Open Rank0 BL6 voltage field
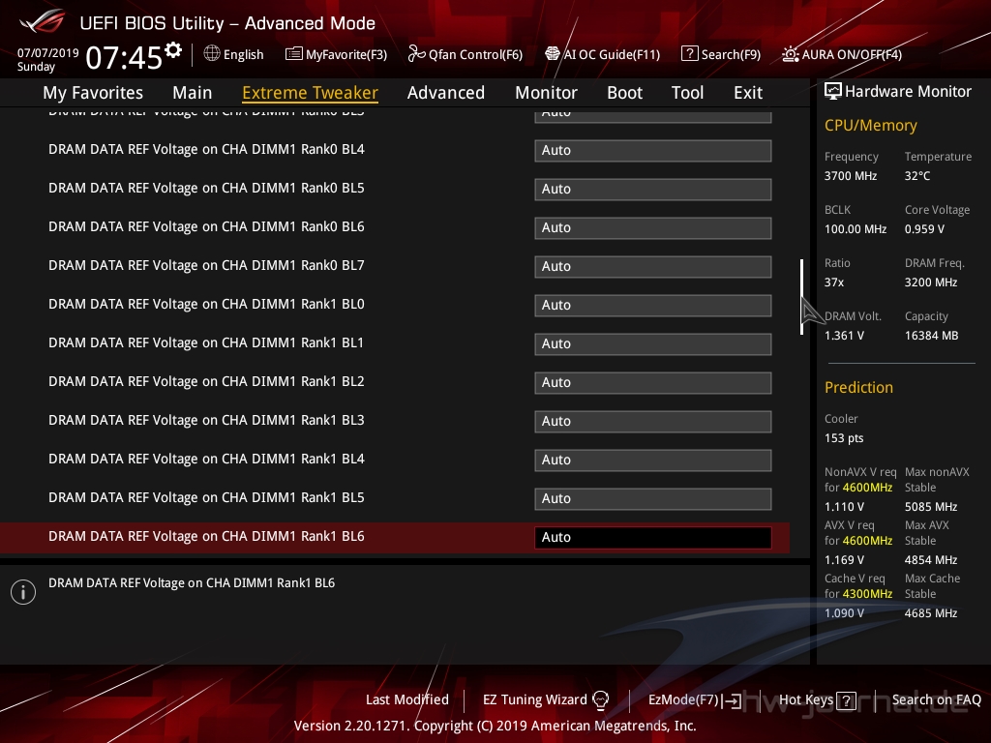 click(653, 227)
